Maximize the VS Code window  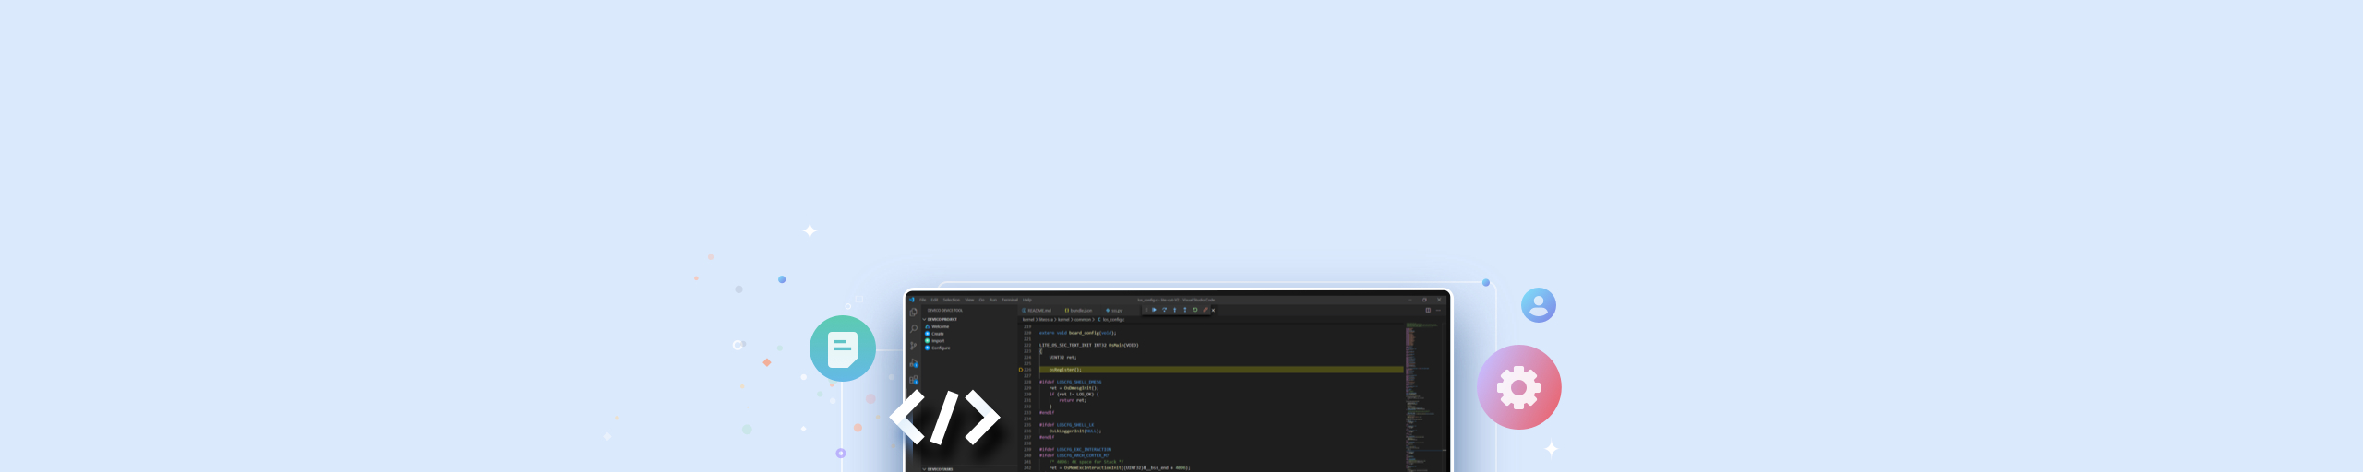1424,300
